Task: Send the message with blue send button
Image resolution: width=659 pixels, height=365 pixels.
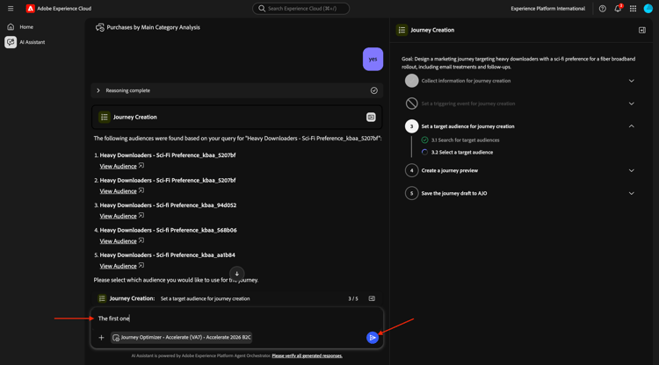Action: click(x=373, y=337)
